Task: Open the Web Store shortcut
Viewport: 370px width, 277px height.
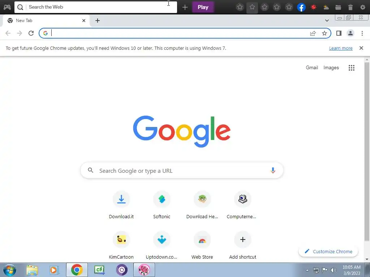Action: click(x=202, y=245)
